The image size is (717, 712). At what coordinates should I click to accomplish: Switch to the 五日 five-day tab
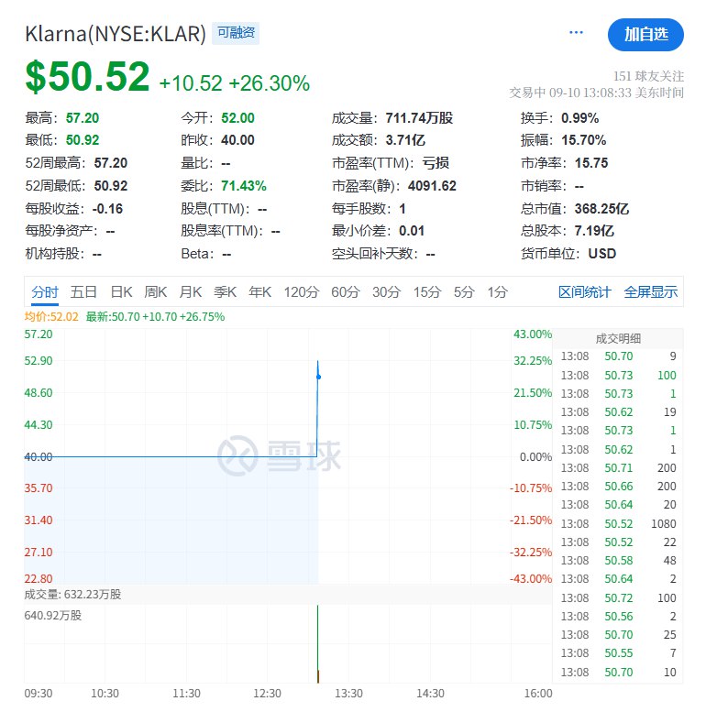coord(83,291)
